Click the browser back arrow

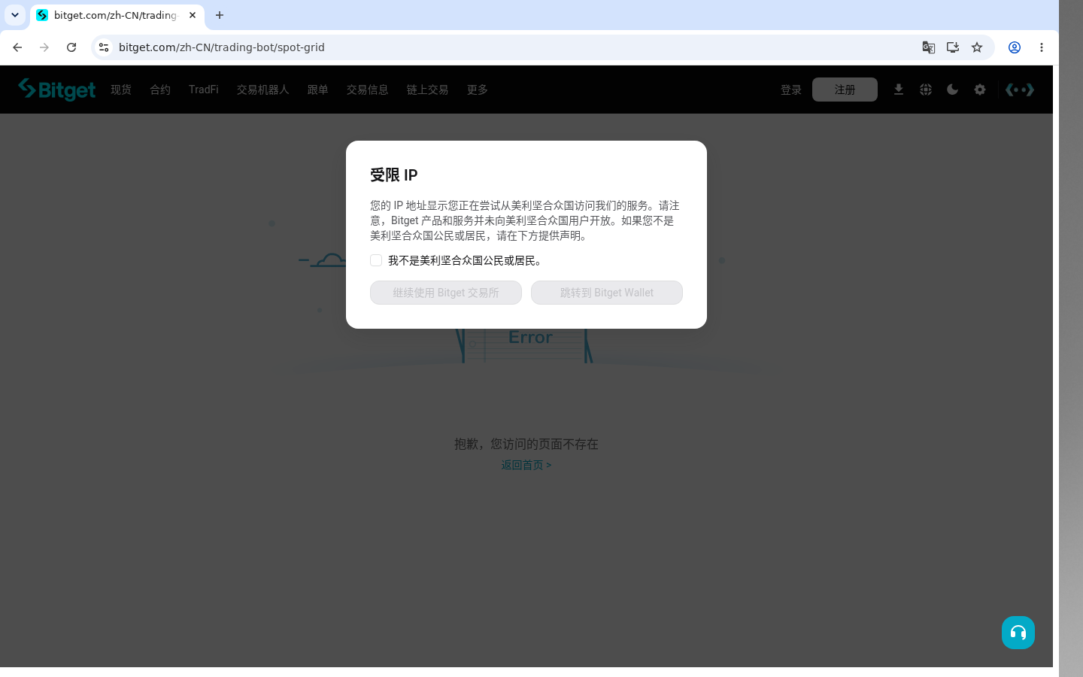(x=17, y=47)
